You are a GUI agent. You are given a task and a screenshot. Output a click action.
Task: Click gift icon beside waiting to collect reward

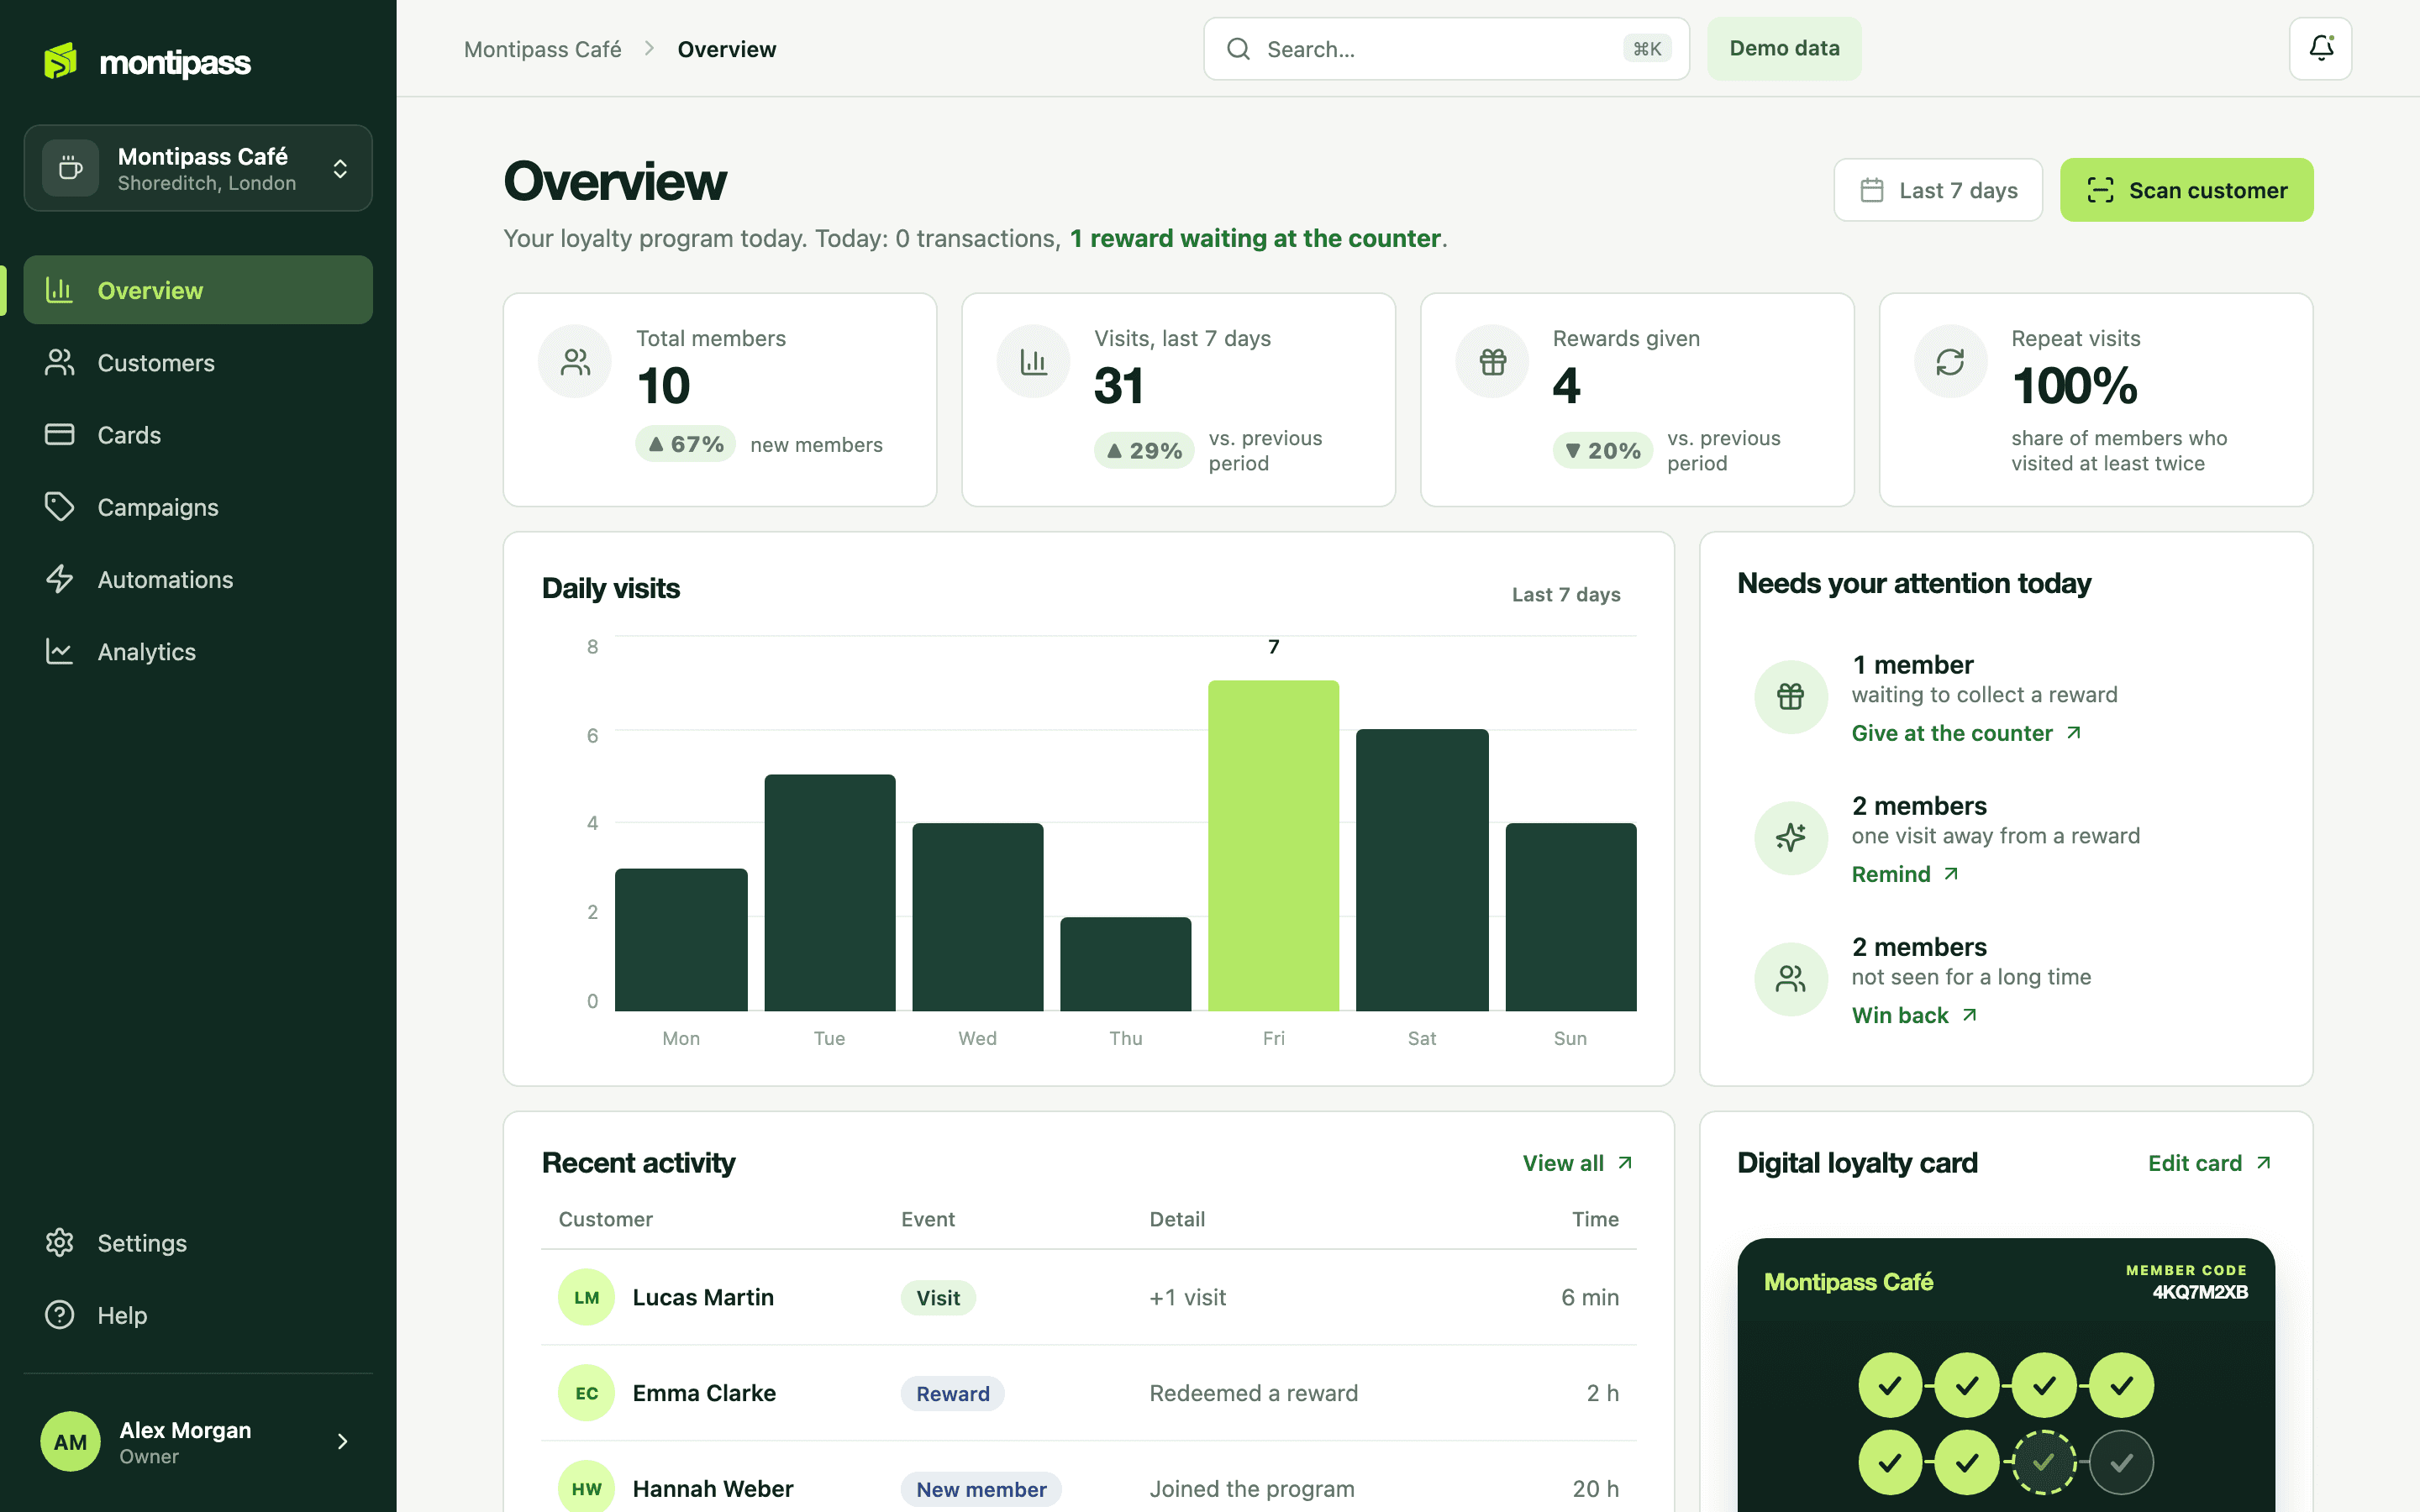point(1791,696)
